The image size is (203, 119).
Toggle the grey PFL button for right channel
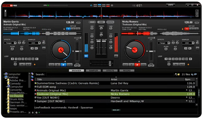pyautogui.click(x=116, y=56)
